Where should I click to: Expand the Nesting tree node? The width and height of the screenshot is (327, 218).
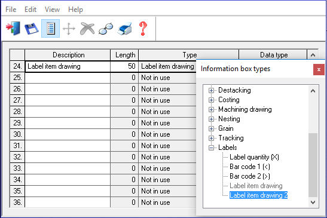[x=211, y=119]
